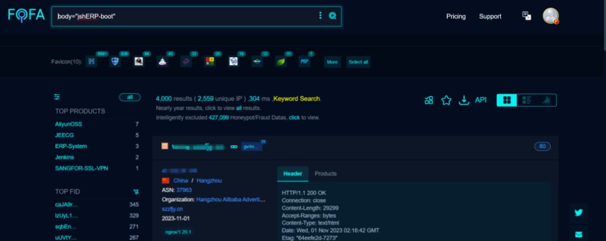Open the Pricing menu item
The width and height of the screenshot is (606, 241).
point(456,16)
